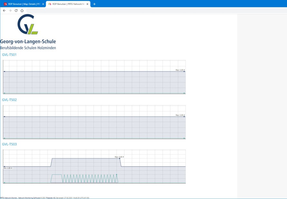
Task: Go to the home page icon
Action: tap(22, 11)
